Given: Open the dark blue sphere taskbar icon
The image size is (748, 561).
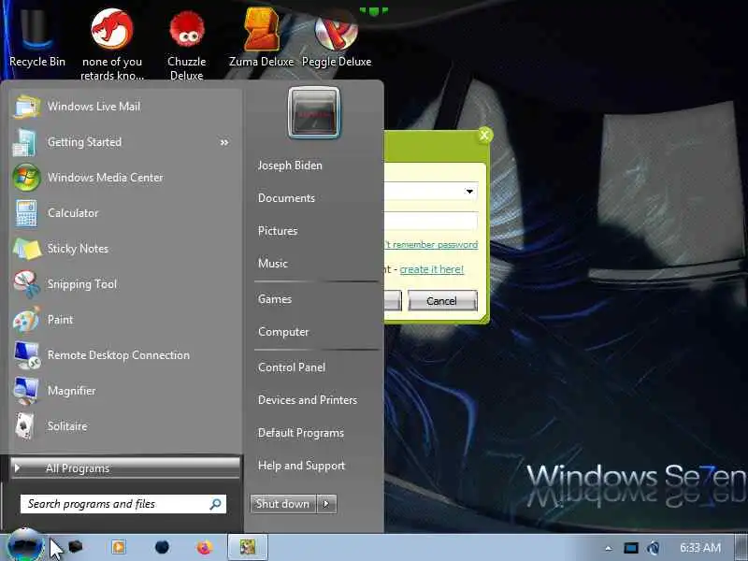Looking at the screenshot, I should click(x=162, y=547).
